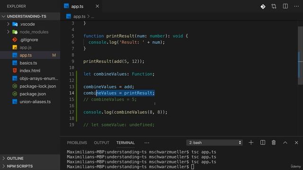The height and width of the screenshot is (170, 303).
Task: Click the TypeScript icon beside explorer app.ts
Action: [15, 55]
